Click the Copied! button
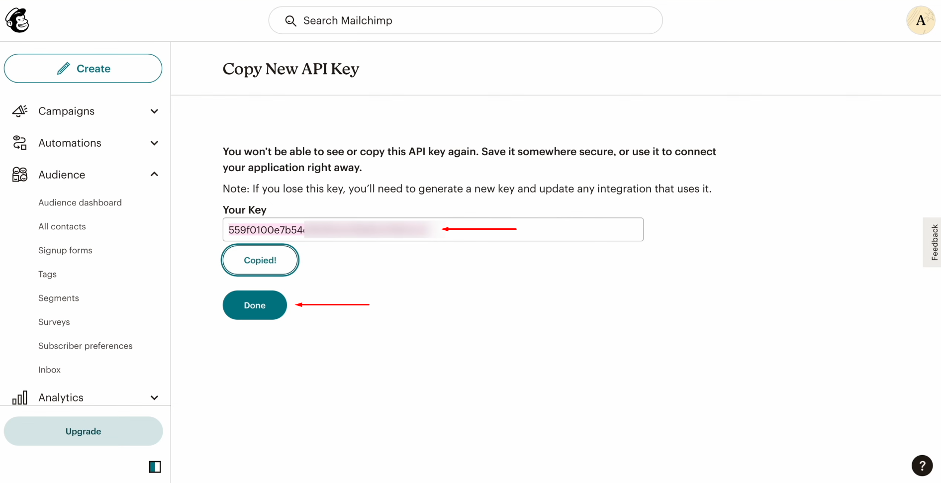This screenshot has width=941, height=483. [260, 260]
